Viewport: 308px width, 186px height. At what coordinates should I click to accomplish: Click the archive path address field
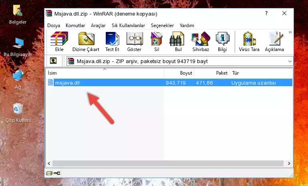pyautogui.click(x=180, y=61)
